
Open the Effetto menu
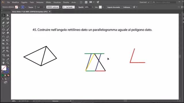point(48,2)
